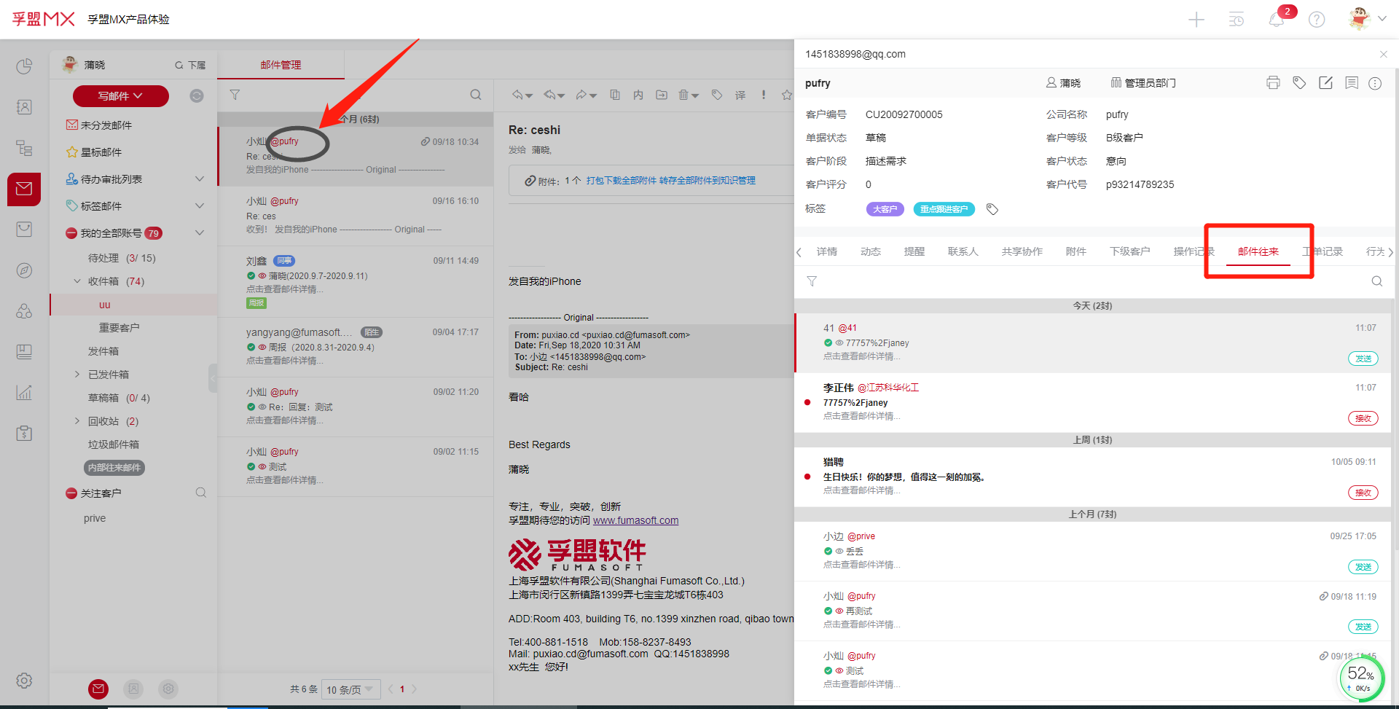Click the print icon in customer panel

[x=1273, y=83]
